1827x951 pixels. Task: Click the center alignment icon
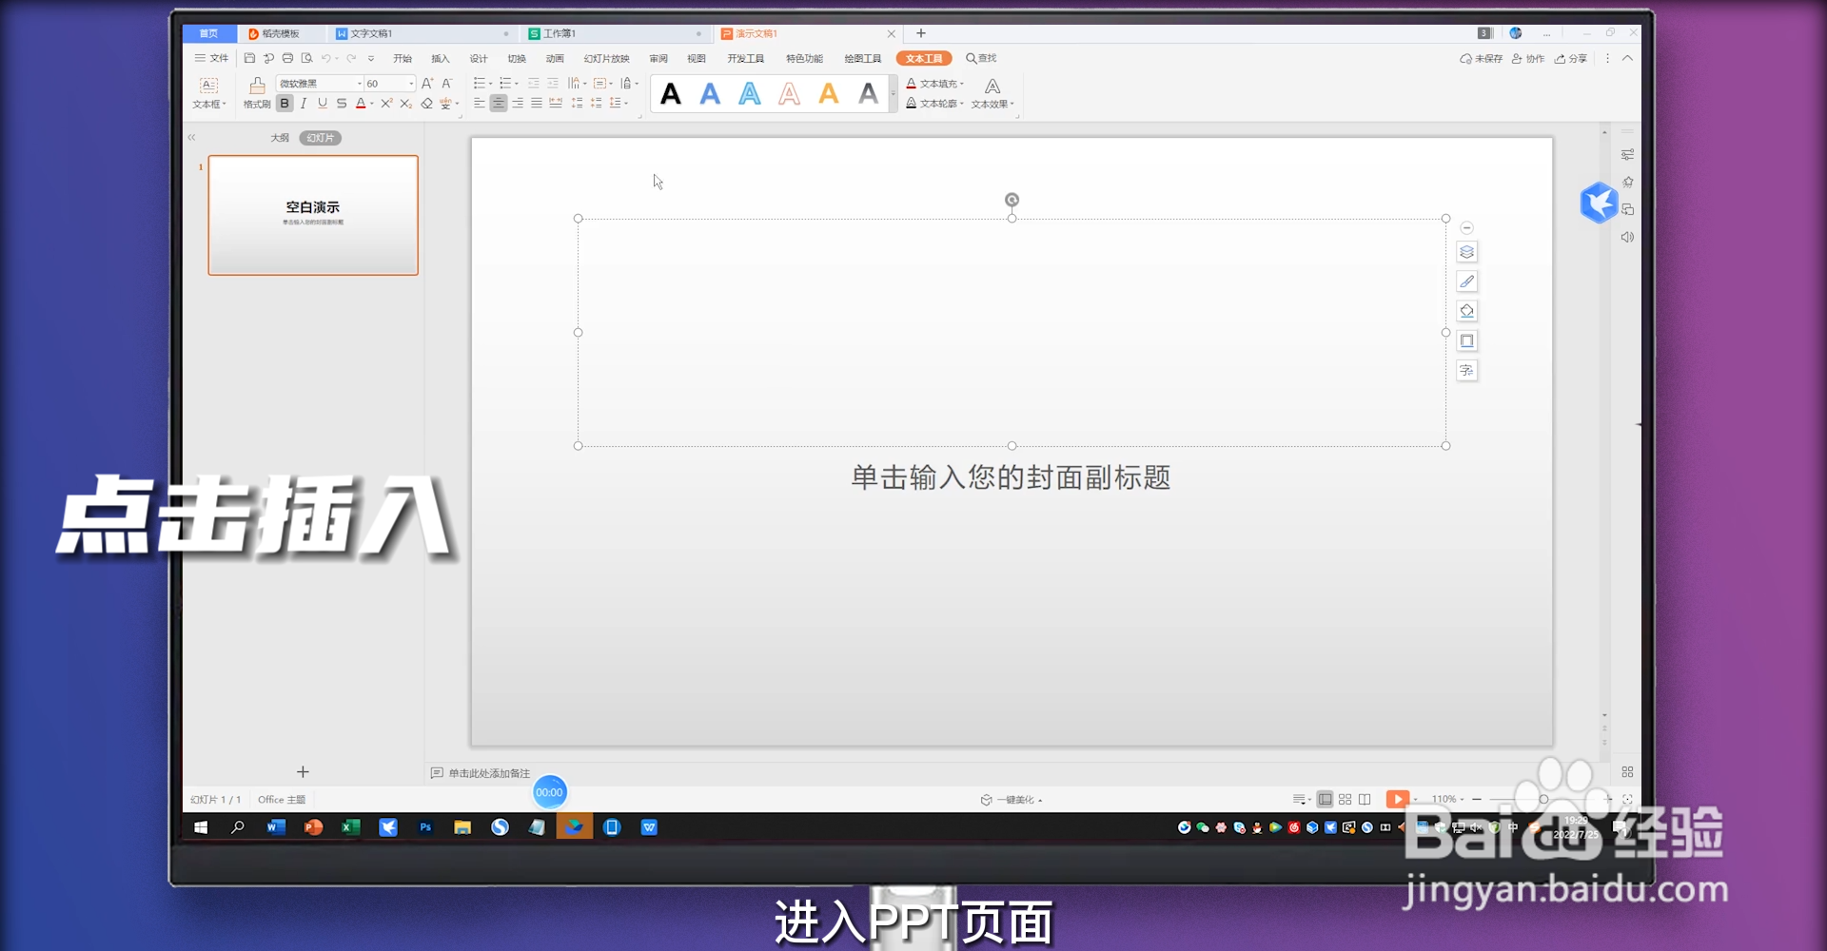pyautogui.click(x=499, y=104)
